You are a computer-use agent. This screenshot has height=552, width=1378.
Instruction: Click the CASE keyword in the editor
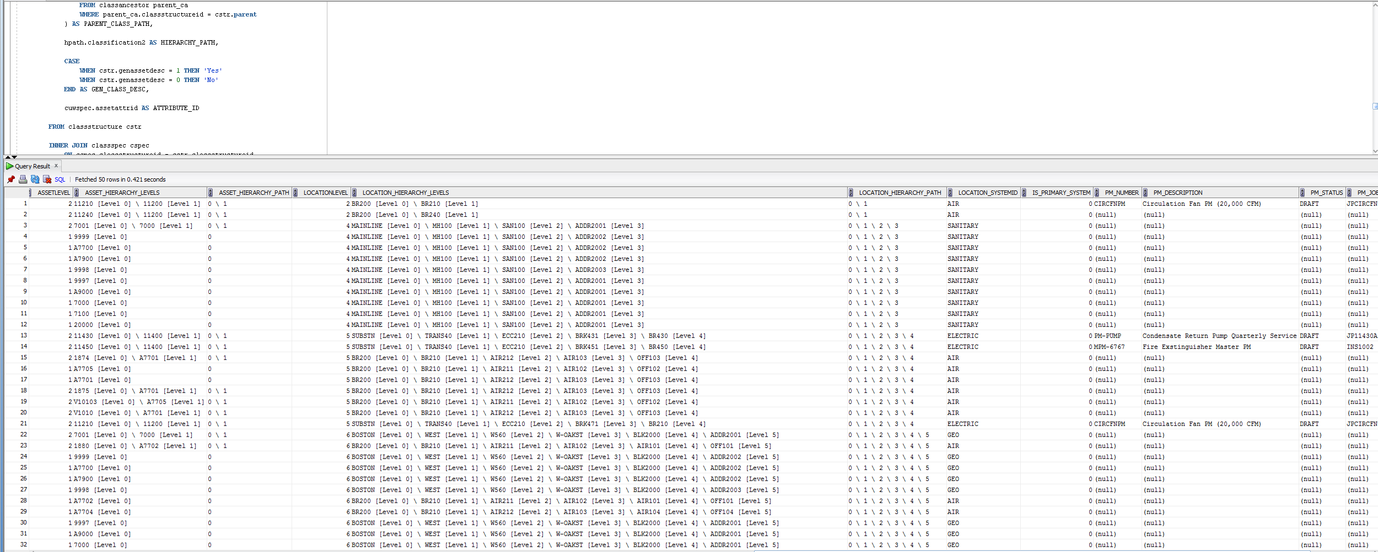[72, 61]
